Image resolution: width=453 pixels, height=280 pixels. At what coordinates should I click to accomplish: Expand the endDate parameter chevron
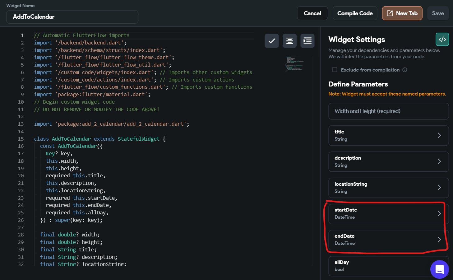coord(439,240)
